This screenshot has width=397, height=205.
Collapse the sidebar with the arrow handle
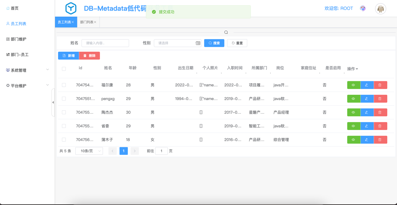coord(53,102)
